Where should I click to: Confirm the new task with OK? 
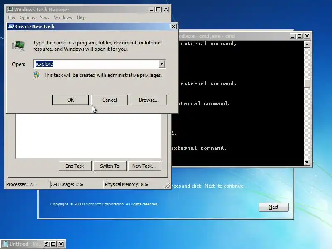point(71,100)
